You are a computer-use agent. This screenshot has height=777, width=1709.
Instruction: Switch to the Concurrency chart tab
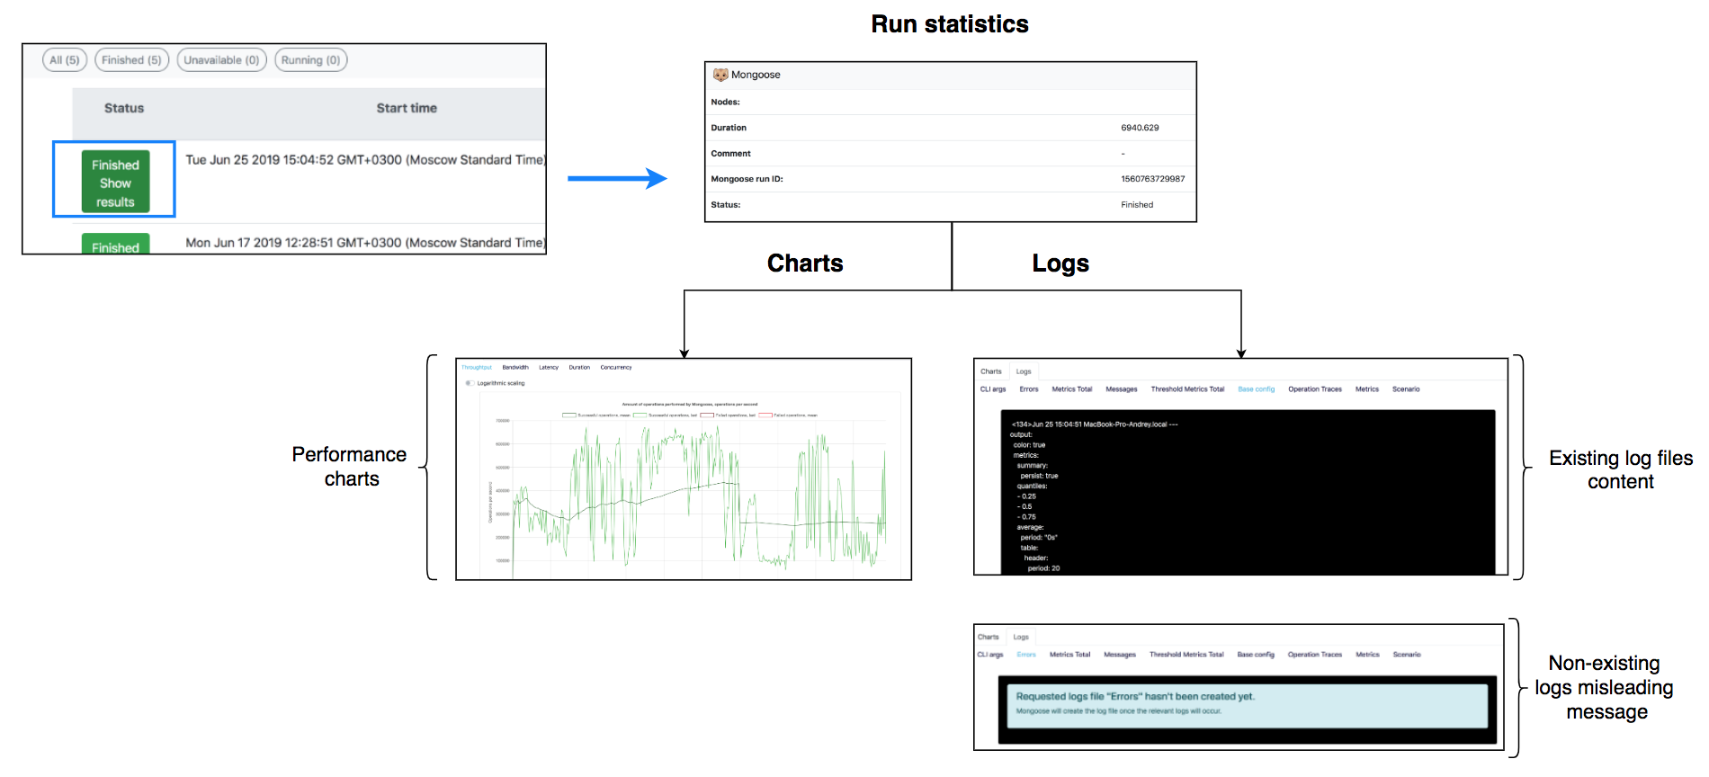click(616, 367)
